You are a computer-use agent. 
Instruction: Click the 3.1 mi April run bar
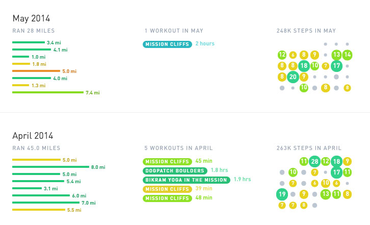[x=27, y=188]
